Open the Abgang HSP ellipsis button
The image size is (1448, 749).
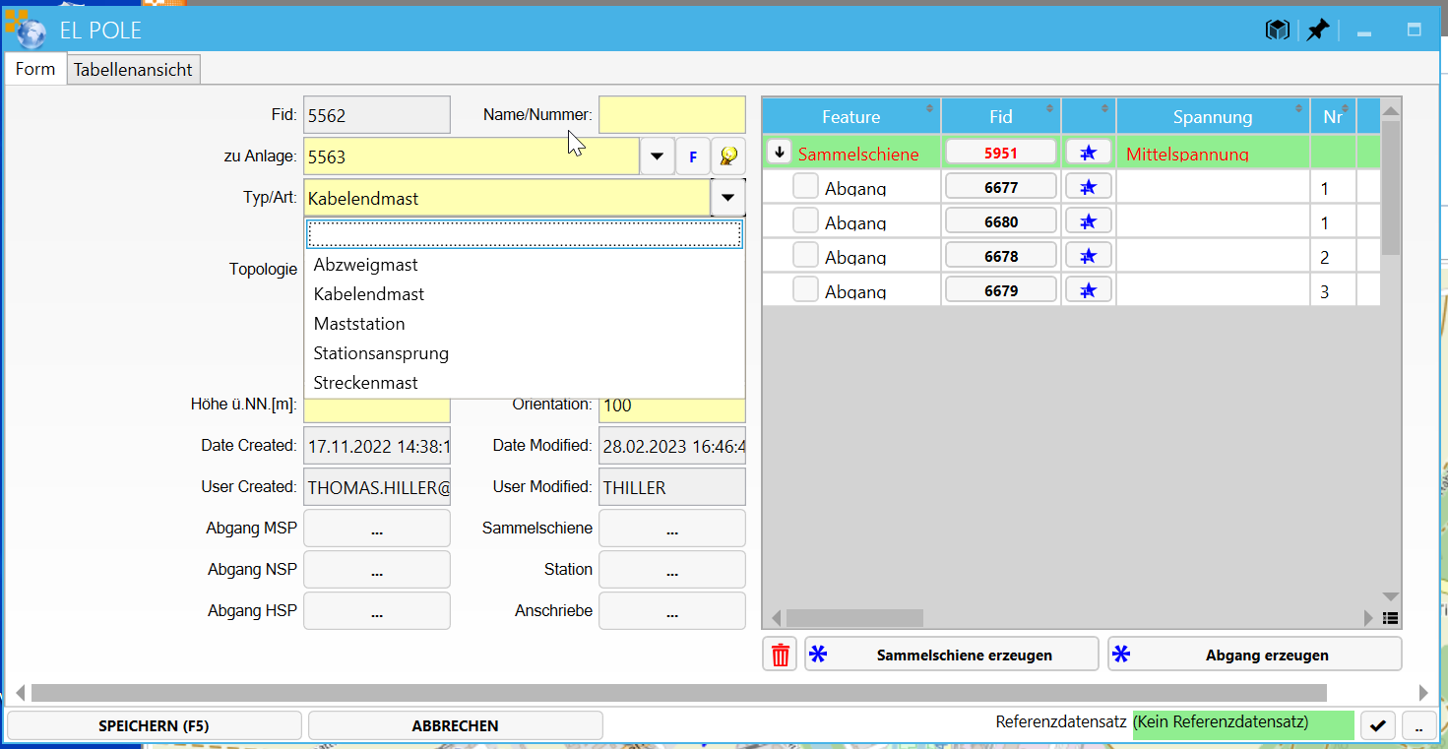[x=377, y=611]
